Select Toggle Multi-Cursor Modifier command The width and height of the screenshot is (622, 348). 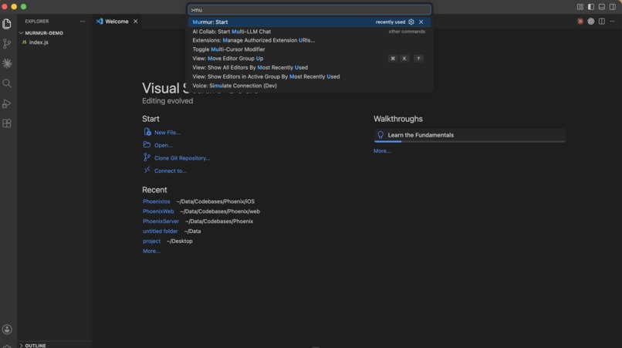[309, 49]
